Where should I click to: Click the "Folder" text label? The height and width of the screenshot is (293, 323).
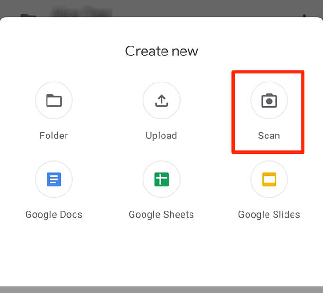54,136
